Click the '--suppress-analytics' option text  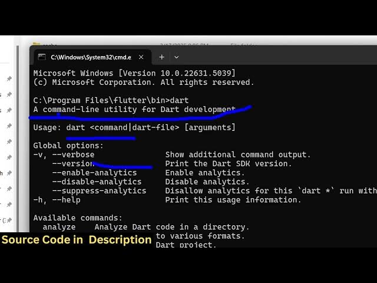pyautogui.click(x=99, y=191)
